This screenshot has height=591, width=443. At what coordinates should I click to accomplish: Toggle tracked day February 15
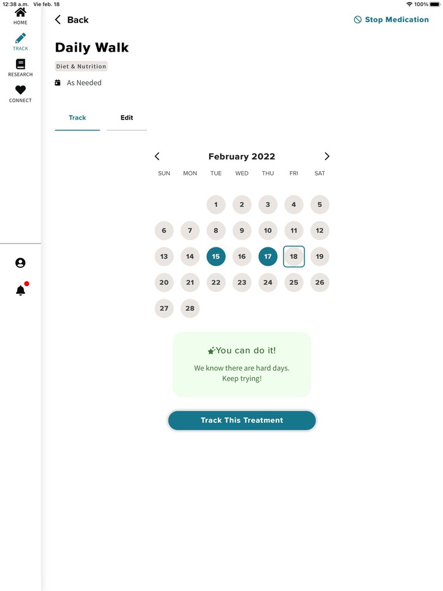click(x=216, y=257)
